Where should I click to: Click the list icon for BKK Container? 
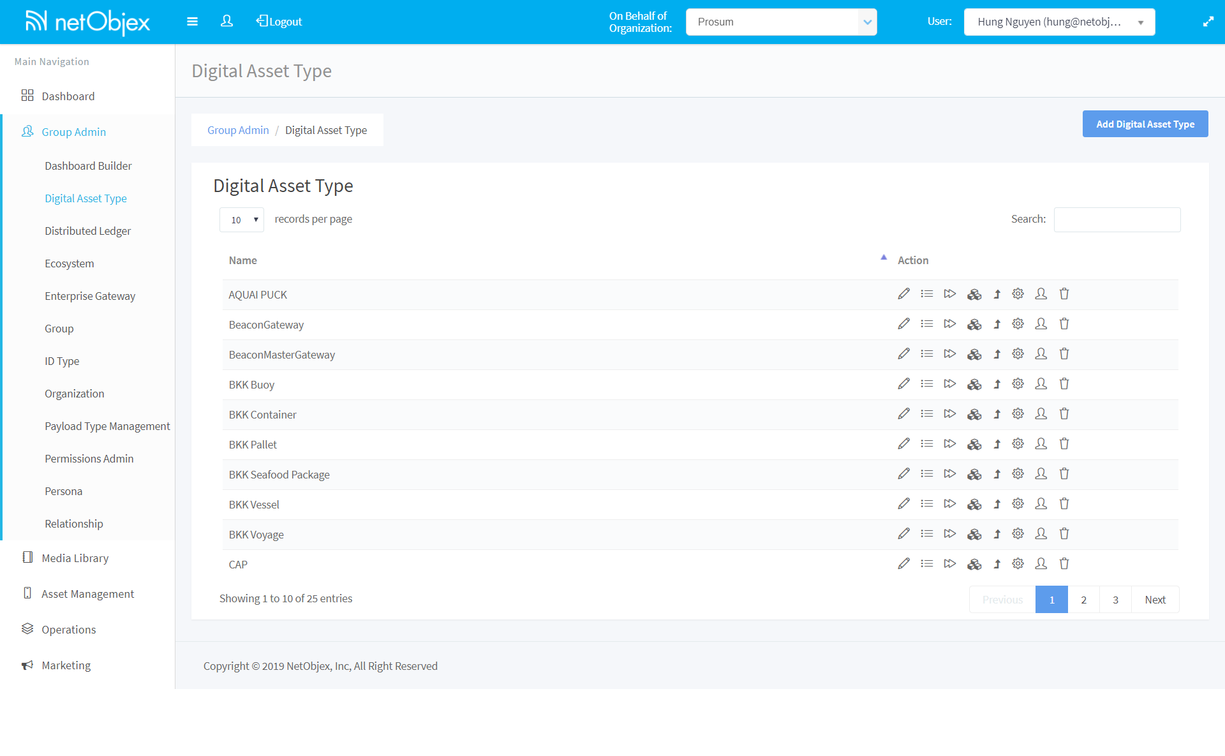click(x=926, y=414)
